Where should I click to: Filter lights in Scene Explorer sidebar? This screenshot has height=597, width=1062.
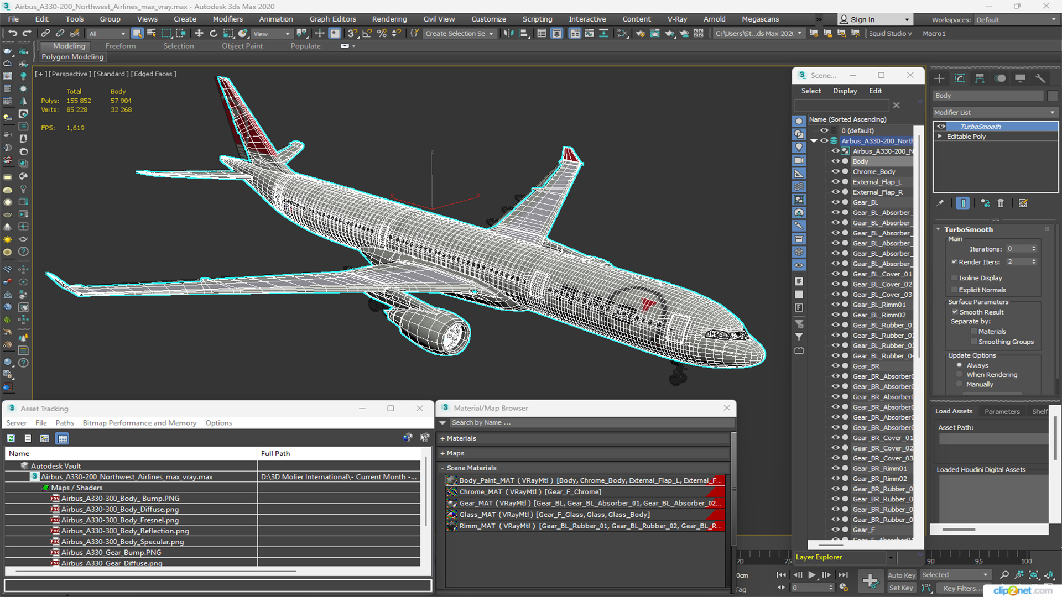(799, 147)
